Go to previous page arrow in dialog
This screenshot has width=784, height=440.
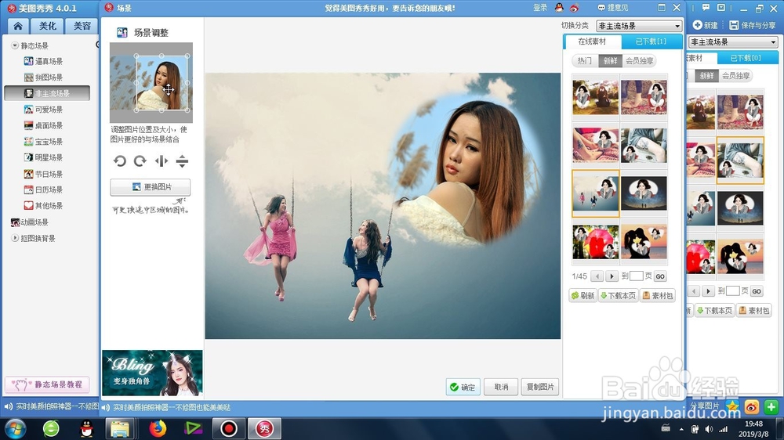tap(597, 276)
